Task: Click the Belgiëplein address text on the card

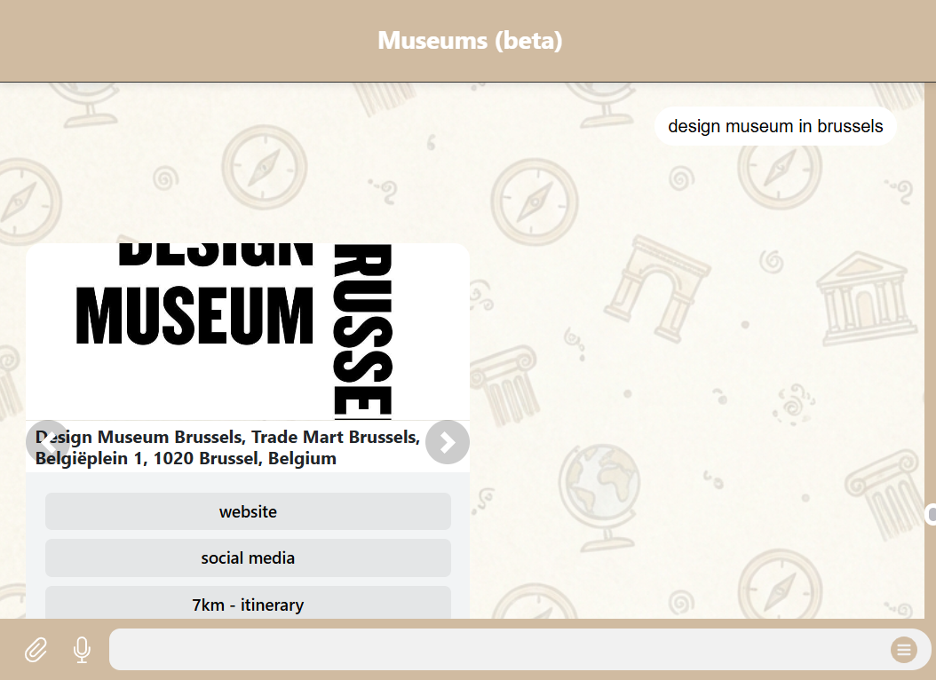Action: coord(186,457)
